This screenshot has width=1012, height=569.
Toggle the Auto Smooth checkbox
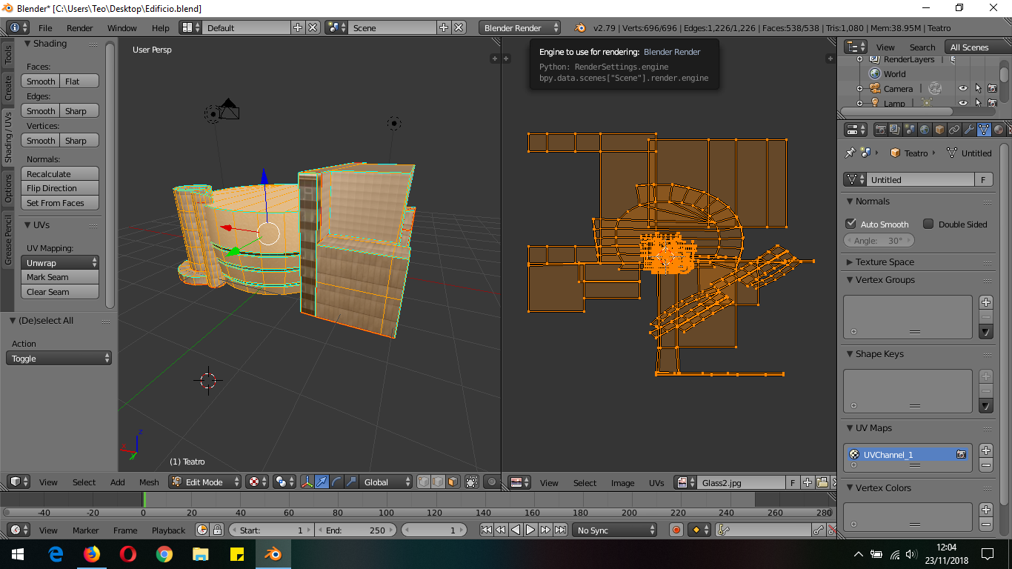click(850, 224)
